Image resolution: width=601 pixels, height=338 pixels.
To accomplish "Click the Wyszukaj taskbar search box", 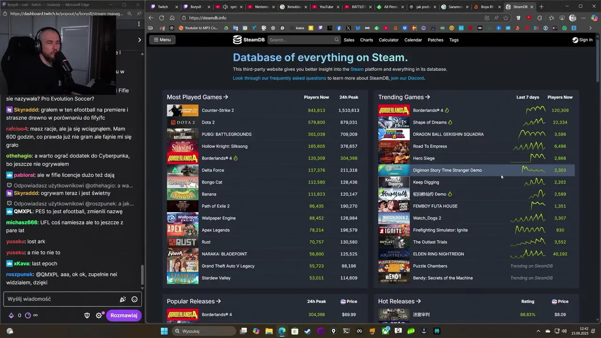I will pos(203,331).
